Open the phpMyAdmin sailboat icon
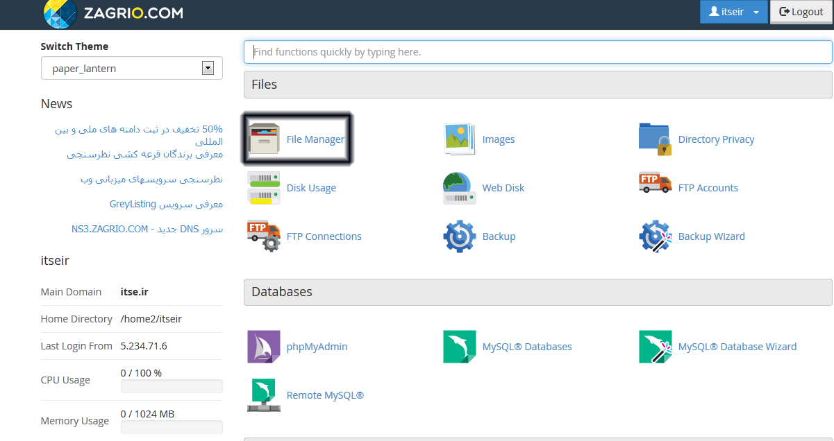 [x=264, y=347]
